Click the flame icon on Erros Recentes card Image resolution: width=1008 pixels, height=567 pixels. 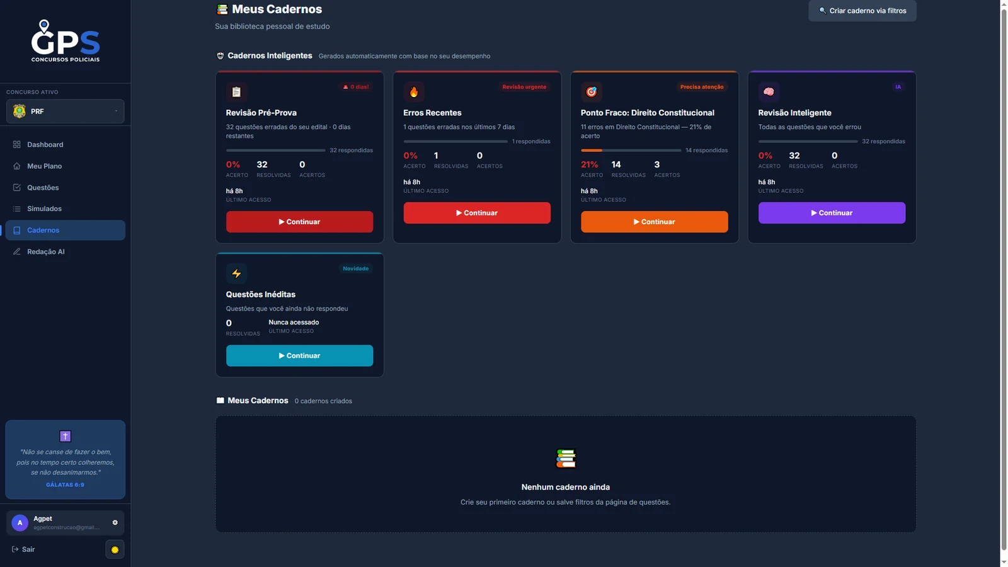[414, 92]
